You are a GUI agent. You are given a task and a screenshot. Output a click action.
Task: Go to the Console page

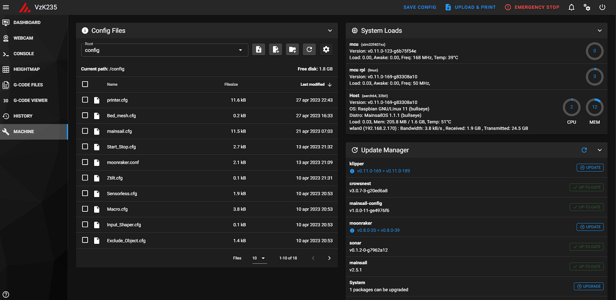pyautogui.click(x=24, y=54)
